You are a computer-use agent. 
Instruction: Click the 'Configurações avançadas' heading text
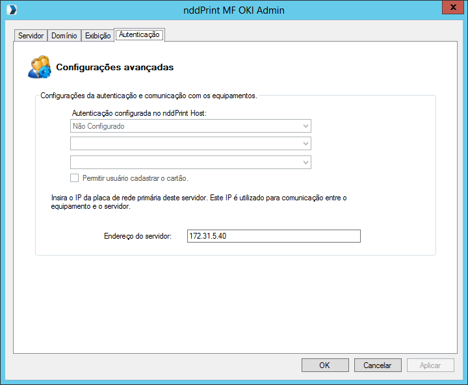click(114, 67)
